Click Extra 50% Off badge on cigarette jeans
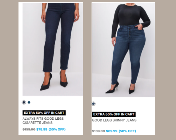Image resolution: width=176 pixels, height=140 pixels. 44,113
